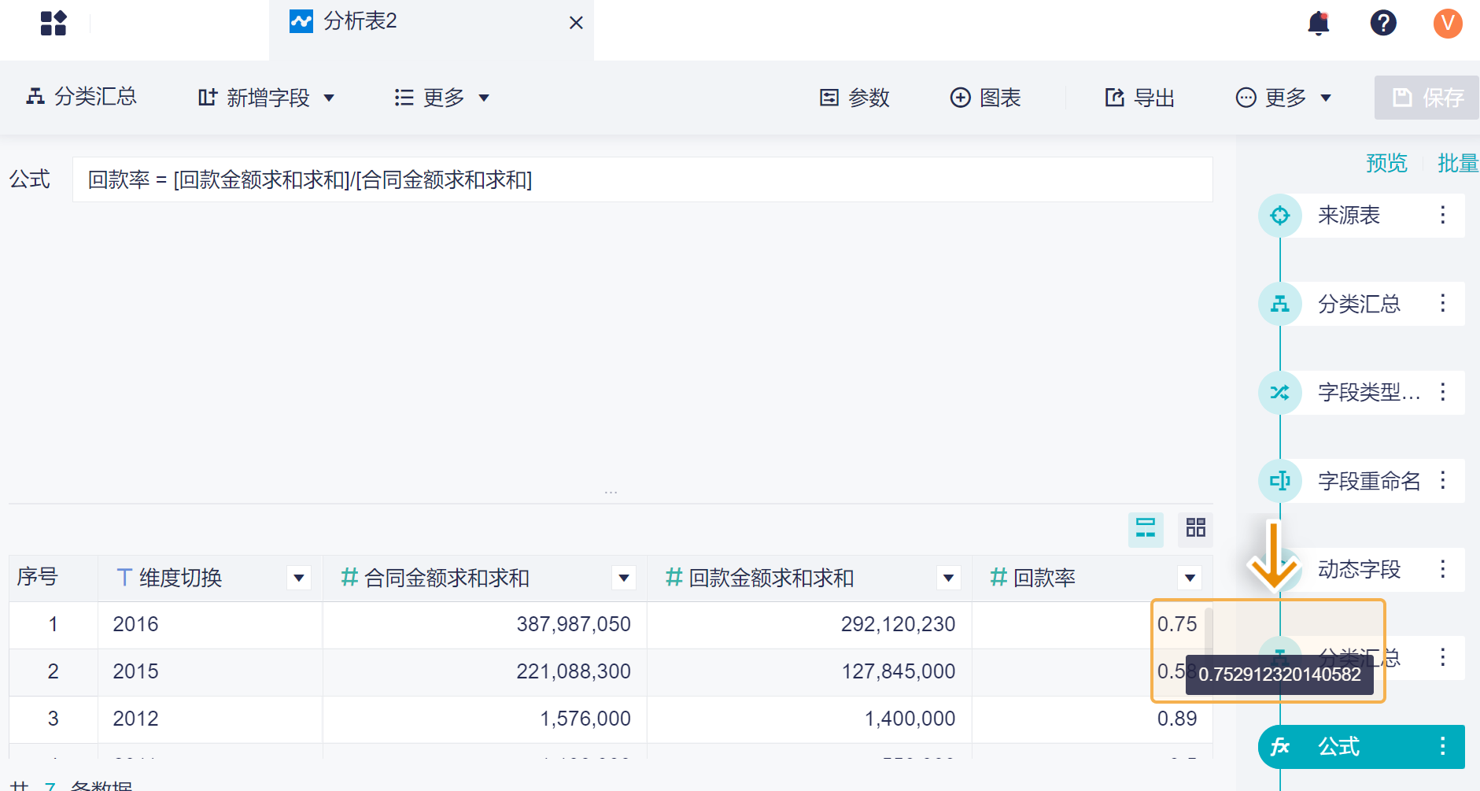Image resolution: width=1480 pixels, height=791 pixels.
Task: Open the right 更多 options menu
Action: tap(1283, 98)
